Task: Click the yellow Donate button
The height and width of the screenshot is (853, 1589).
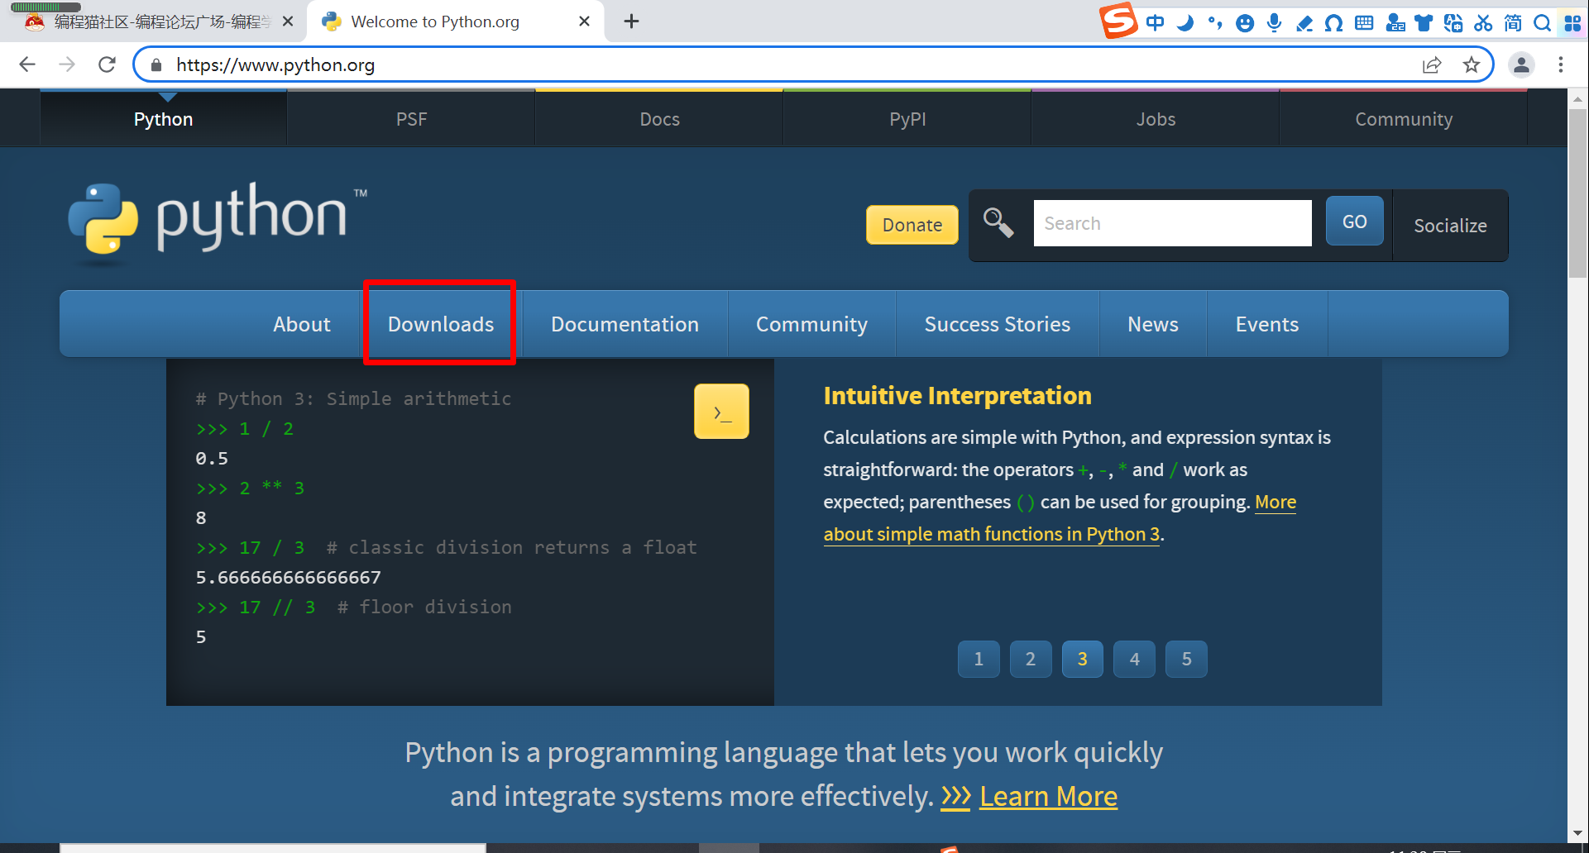Action: tap(912, 225)
